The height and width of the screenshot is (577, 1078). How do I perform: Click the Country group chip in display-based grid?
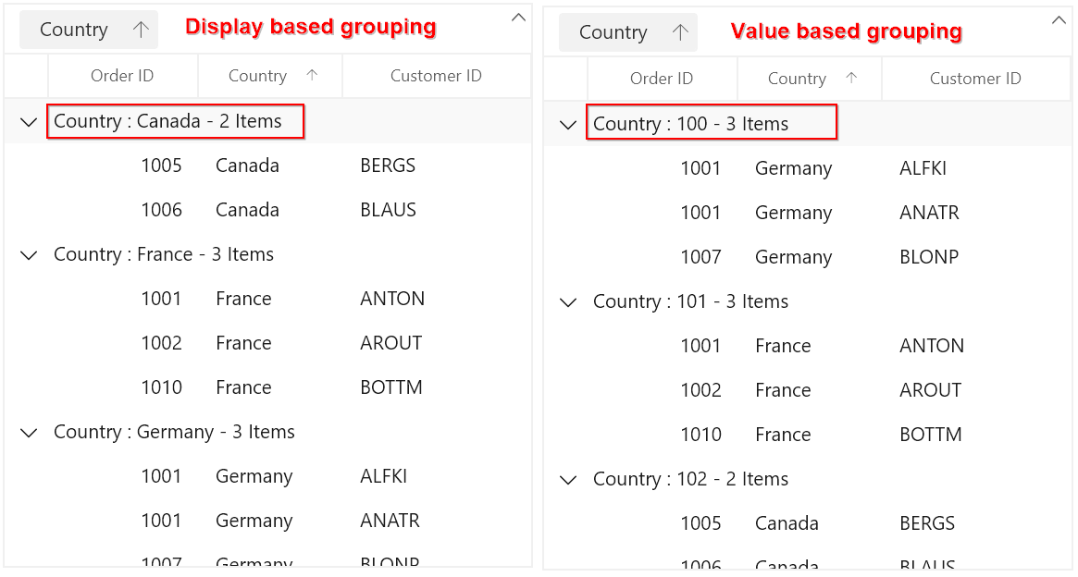pyautogui.click(x=89, y=30)
